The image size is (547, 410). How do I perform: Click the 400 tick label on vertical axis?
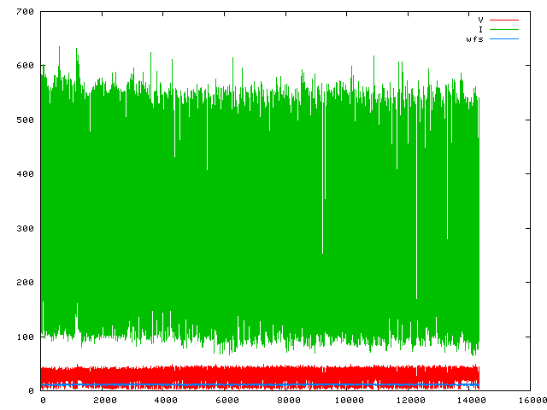tap(25, 174)
